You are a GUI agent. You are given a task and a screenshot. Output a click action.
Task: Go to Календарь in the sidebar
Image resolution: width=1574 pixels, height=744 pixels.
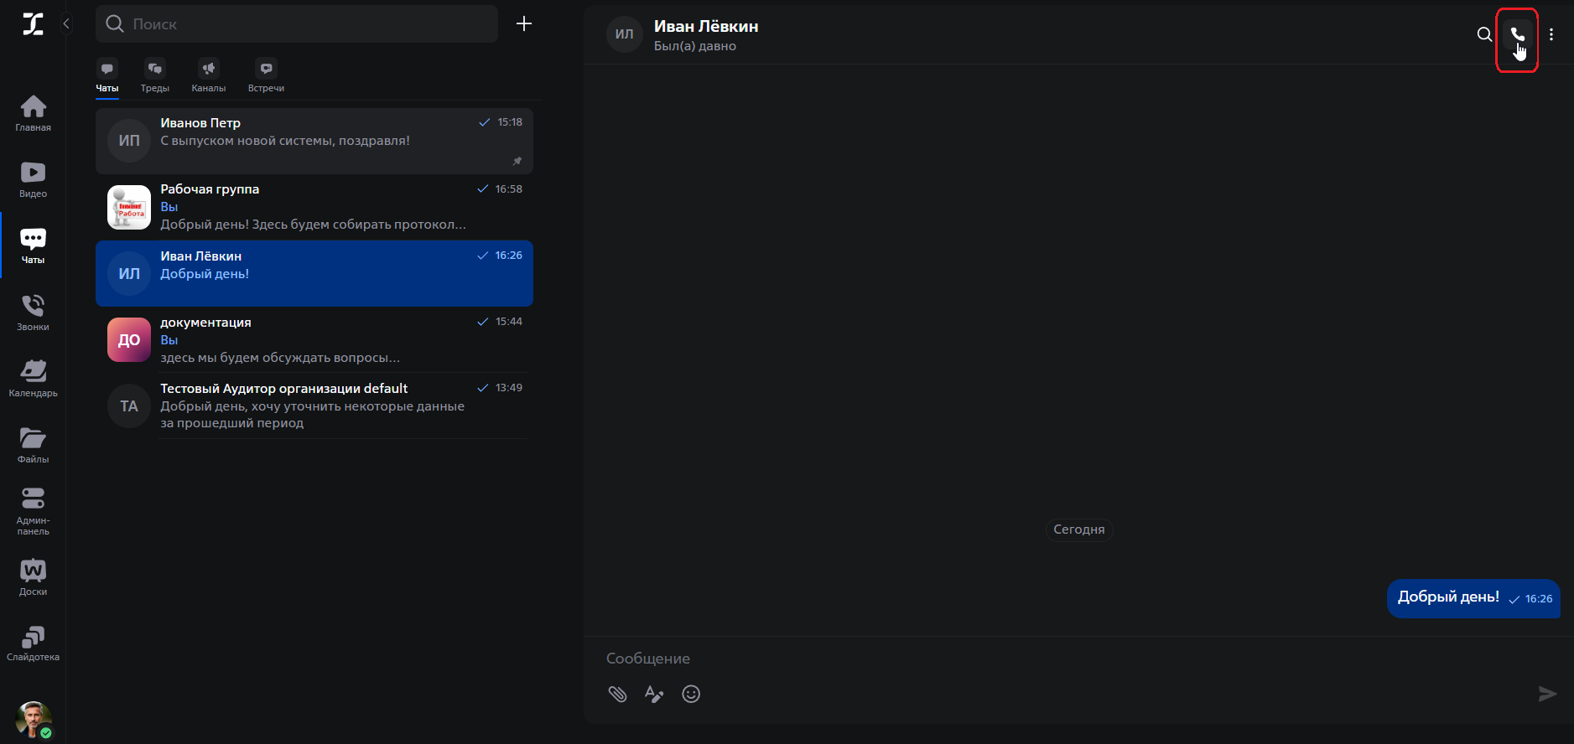[33, 378]
